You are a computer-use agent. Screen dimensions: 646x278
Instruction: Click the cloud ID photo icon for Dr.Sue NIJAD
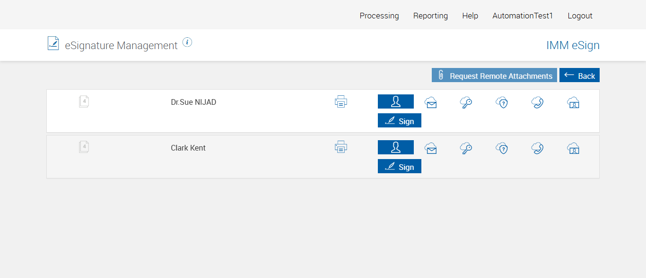point(573,102)
